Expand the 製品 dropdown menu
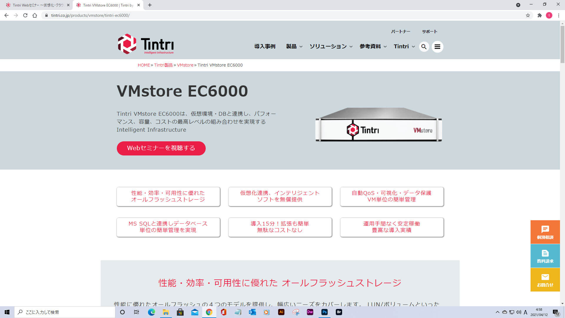Image resolution: width=565 pixels, height=318 pixels. point(294,47)
